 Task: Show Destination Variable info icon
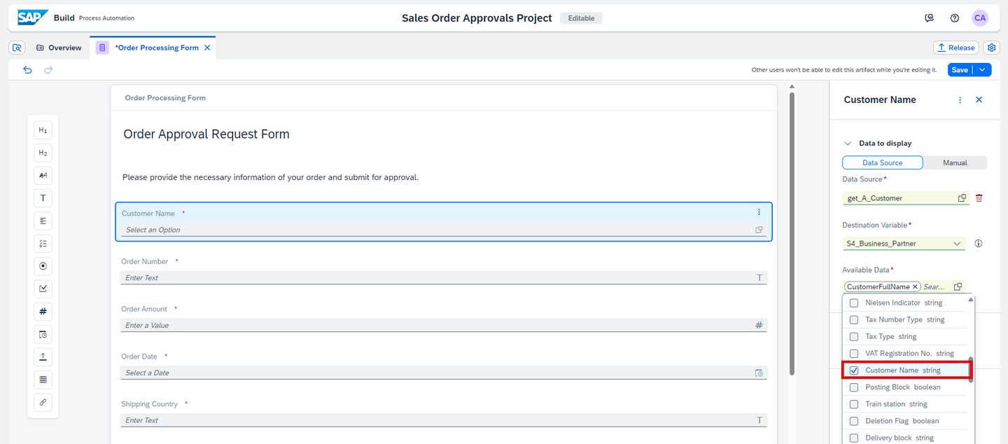(x=979, y=244)
